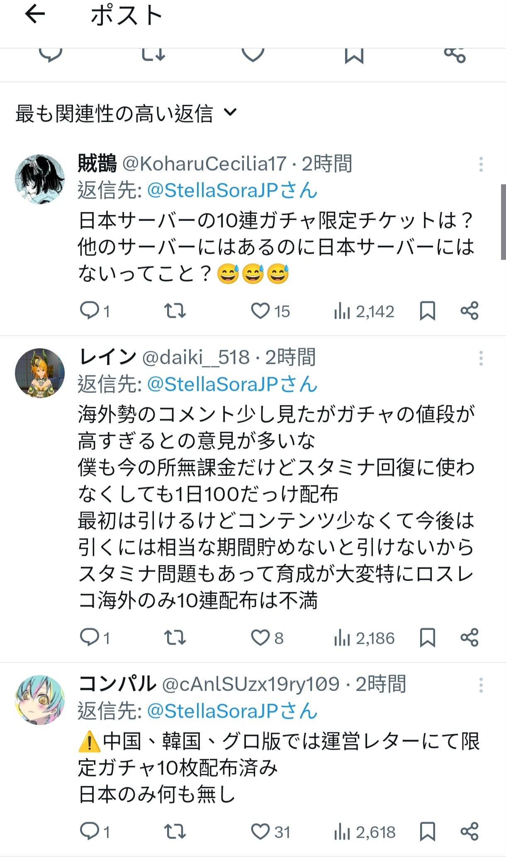Image resolution: width=506 pixels, height=858 pixels.
Task: Open more options for レイン's reply
Action: (481, 358)
